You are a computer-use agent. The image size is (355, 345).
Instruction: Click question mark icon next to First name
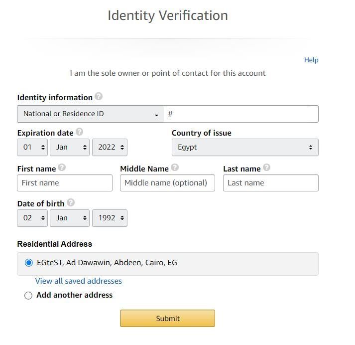[x=62, y=168]
